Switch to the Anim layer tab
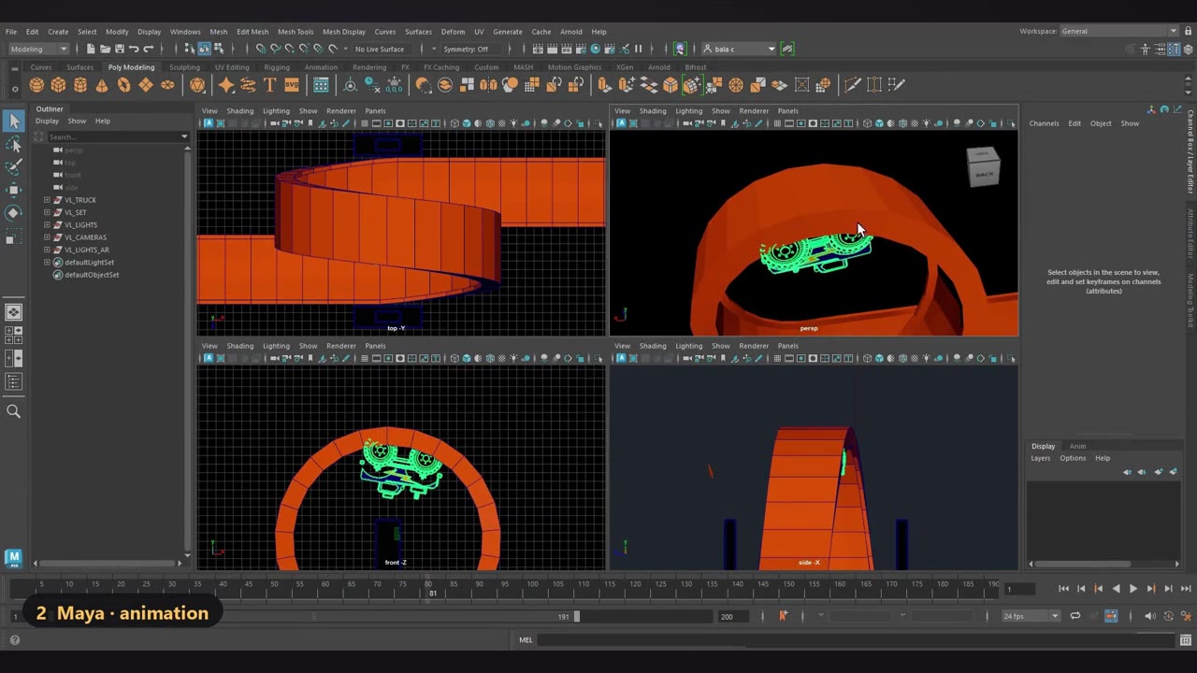This screenshot has width=1197, height=673. click(1077, 446)
